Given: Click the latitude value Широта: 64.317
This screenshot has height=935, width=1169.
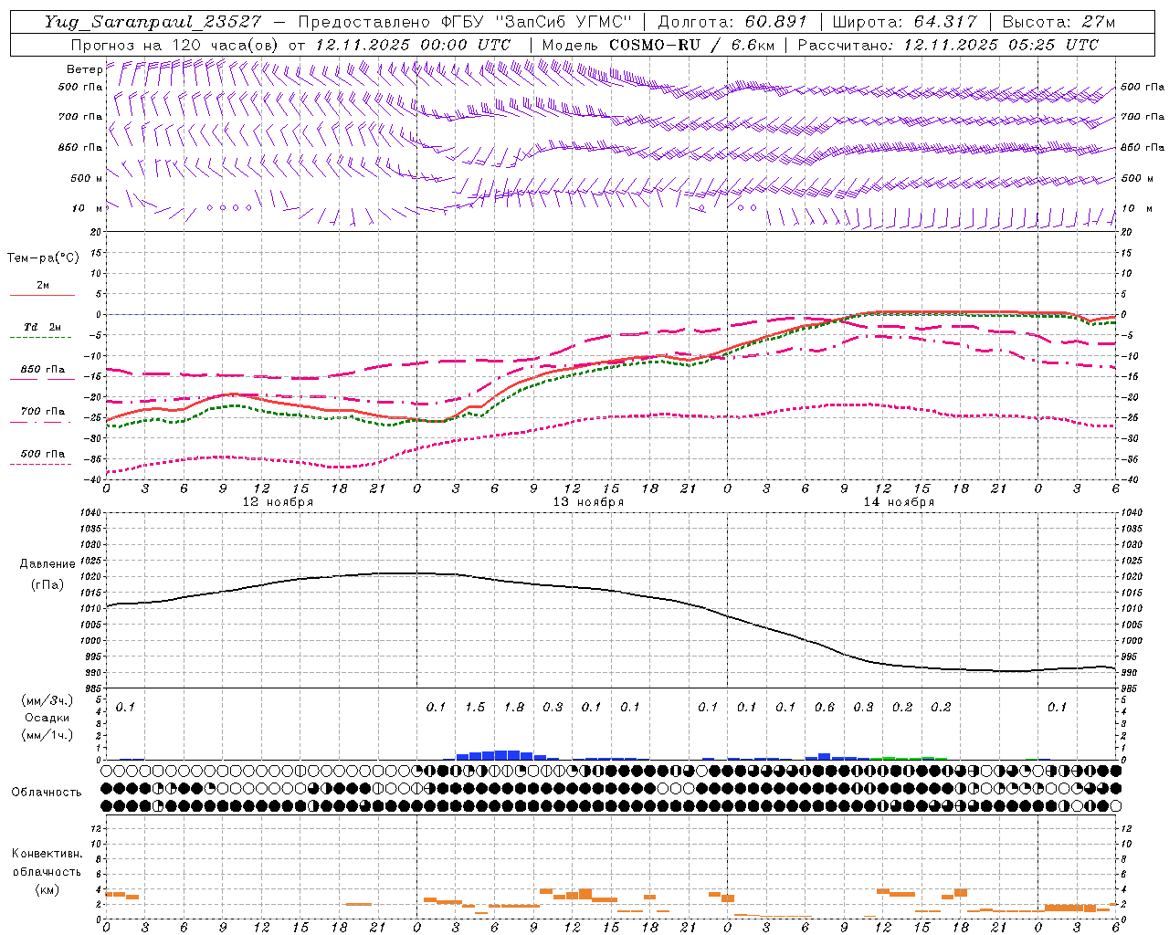Looking at the screenshot, I should click(x=905, y=22).
